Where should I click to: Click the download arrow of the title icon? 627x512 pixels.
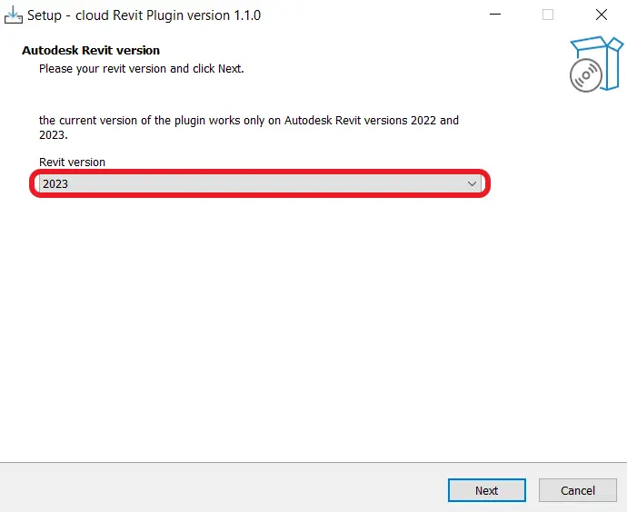coord(14,13)
